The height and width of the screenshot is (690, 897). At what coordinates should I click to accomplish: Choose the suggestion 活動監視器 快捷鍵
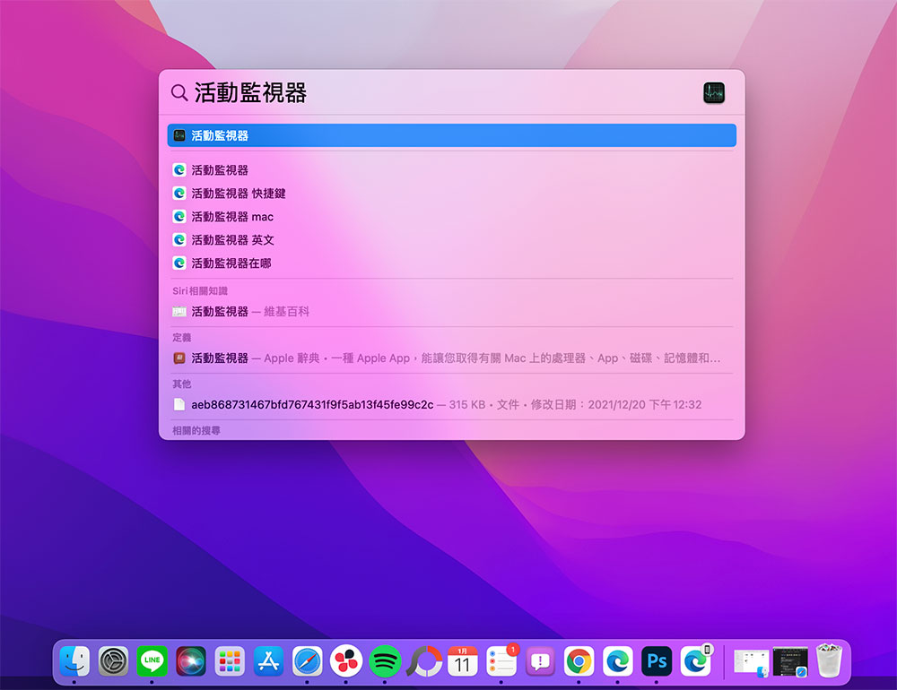pyautogui.click(x=451, y=194)
